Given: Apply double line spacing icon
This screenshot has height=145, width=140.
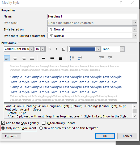Looking at the screenshot, I should (61, 58).
